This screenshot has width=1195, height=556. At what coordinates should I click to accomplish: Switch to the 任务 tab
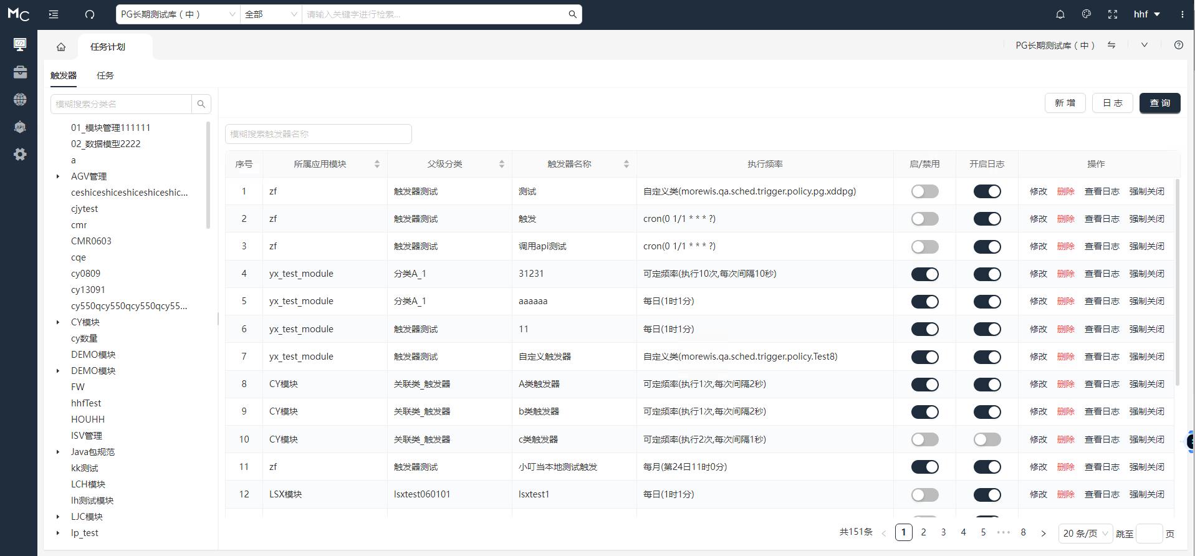click(105, 75)
